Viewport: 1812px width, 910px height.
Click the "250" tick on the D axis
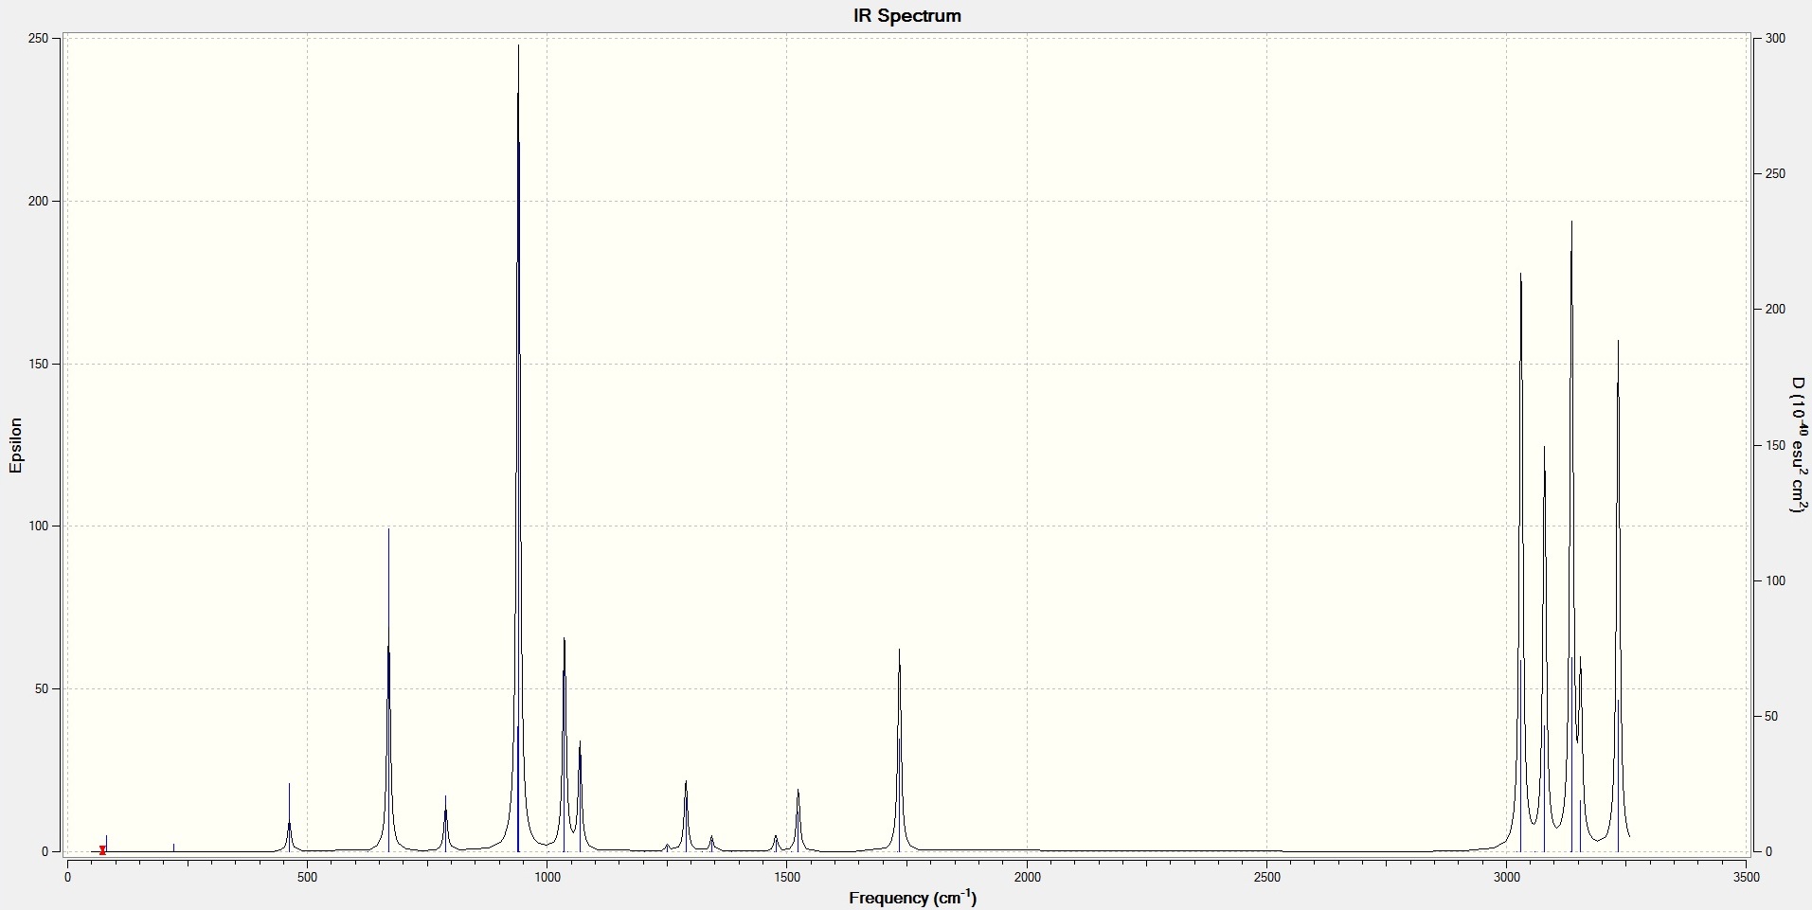click(1775, 174)
